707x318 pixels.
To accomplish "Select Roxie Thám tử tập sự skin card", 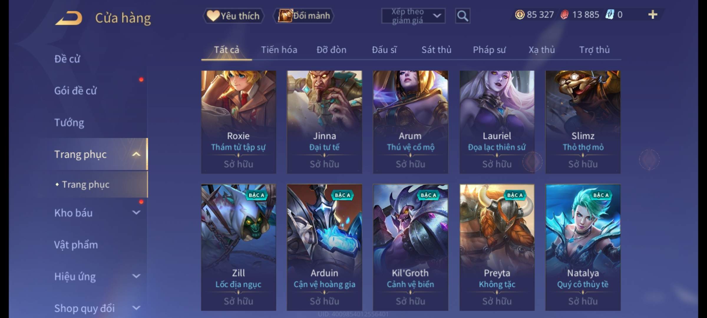I will 238,122.
